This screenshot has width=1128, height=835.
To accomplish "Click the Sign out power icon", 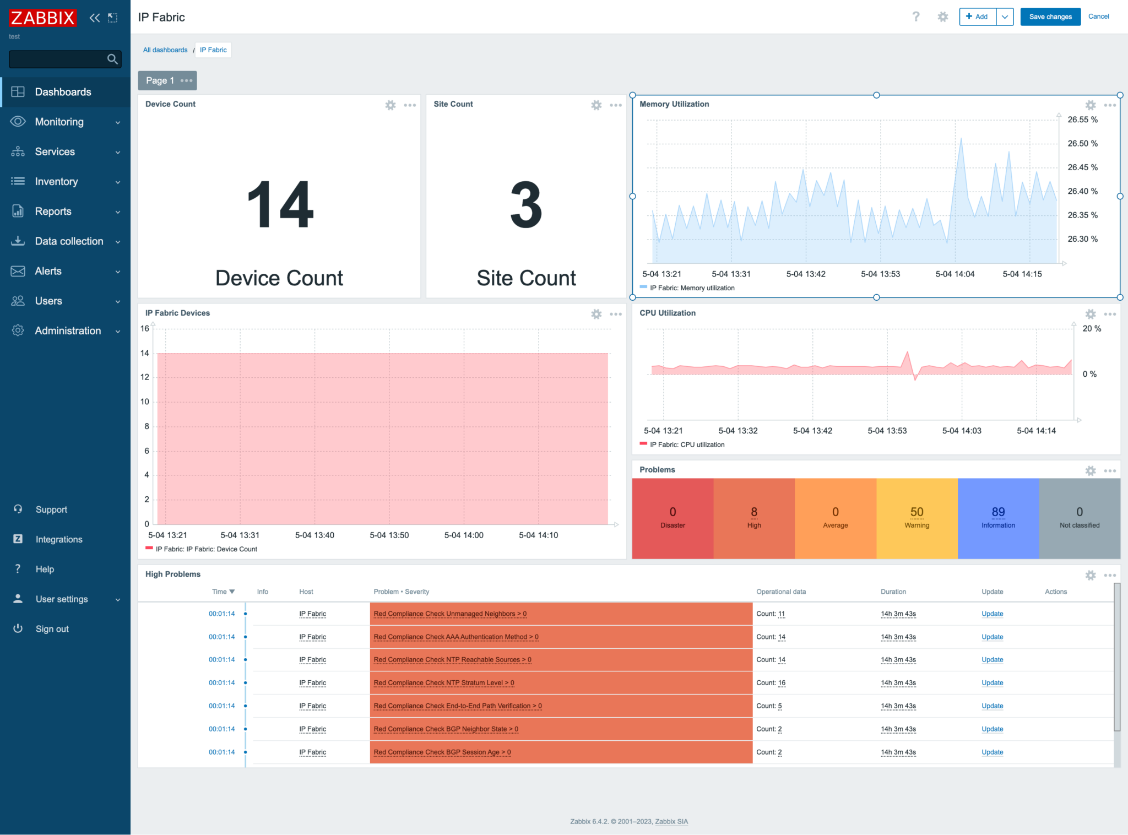I will tap(18, 628).
